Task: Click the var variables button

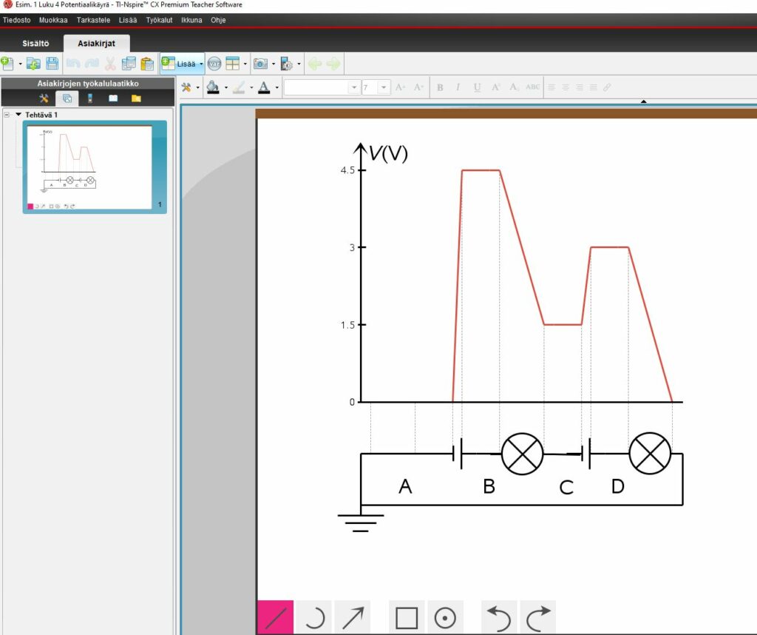Action: click(x=214, y=64)
